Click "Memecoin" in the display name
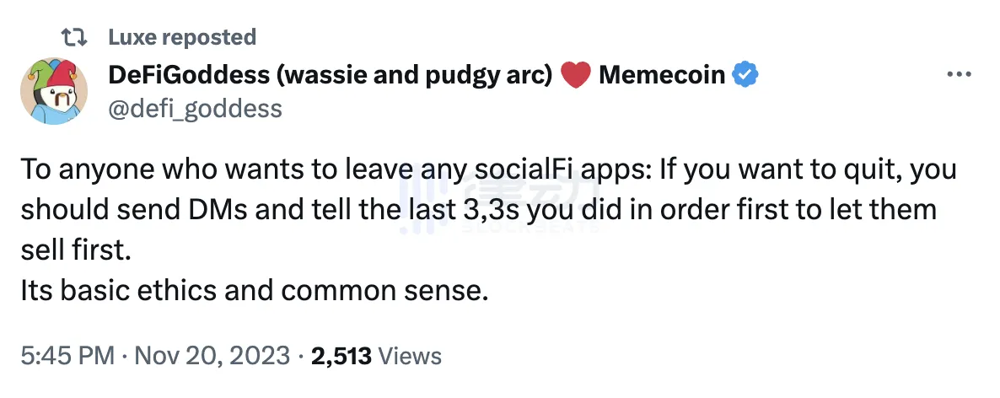1000x398 pixels. point(661,75)
